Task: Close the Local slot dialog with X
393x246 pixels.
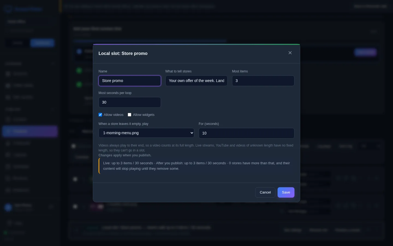Action: (x=290, y=53)
